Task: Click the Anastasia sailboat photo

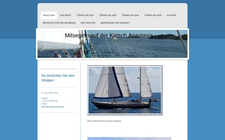Action: tap(125, 90)
